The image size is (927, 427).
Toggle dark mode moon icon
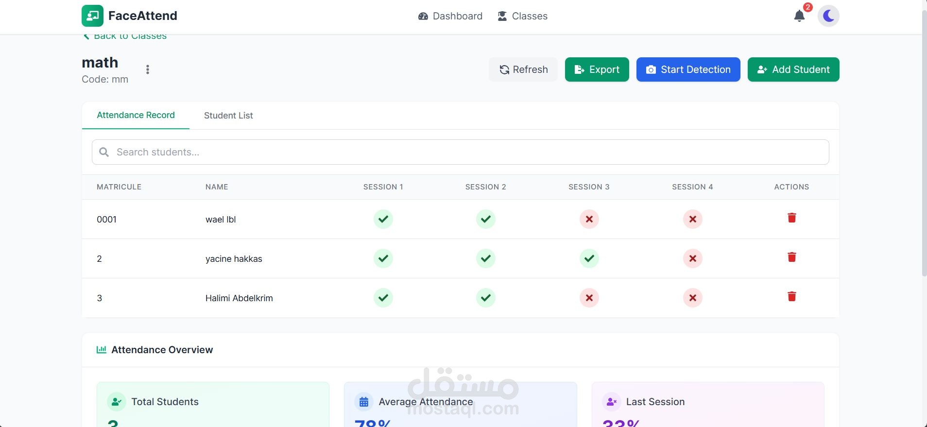(828, 16)
